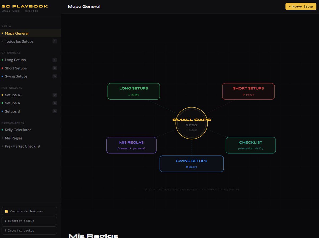Screen dimensions: 319x238
Task: Click Exportar backup button
Action: [29, 221]
